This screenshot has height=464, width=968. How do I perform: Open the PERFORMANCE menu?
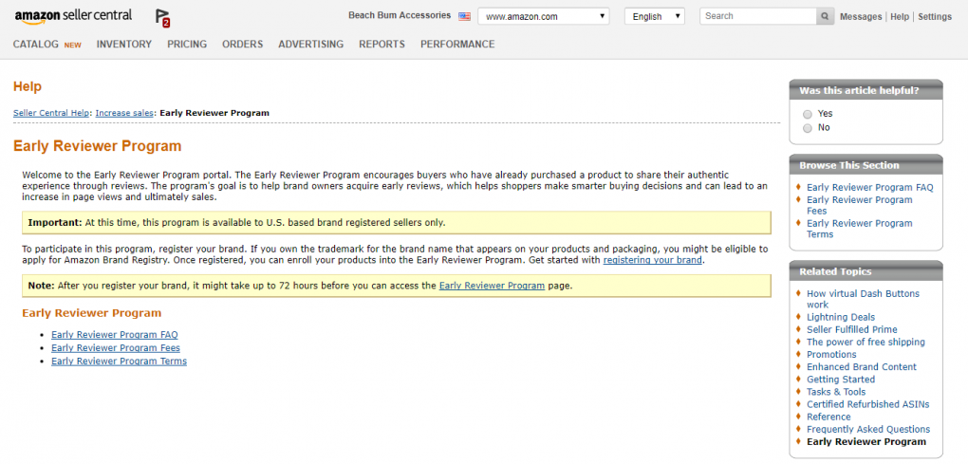tap(457, 45)
